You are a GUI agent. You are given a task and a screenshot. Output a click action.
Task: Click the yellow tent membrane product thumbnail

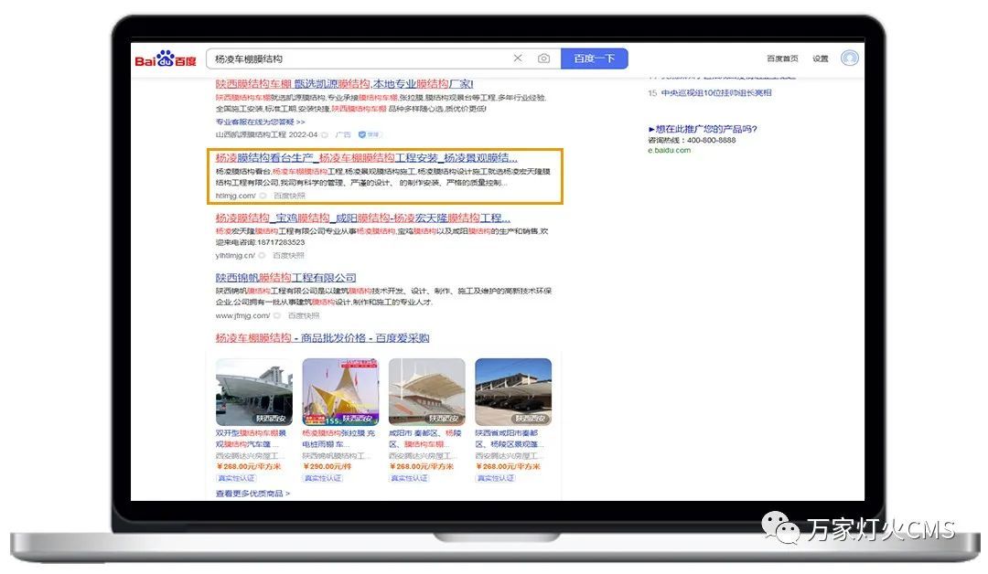tap(340, 391)
